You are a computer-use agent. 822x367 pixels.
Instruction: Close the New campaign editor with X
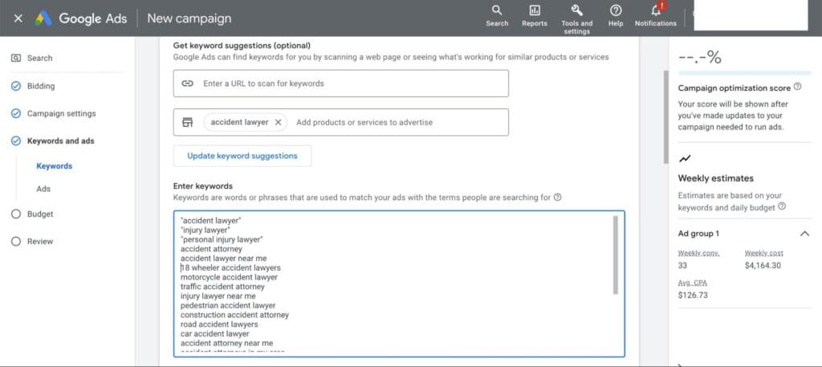pyautogui.click(x=18, y=18)
